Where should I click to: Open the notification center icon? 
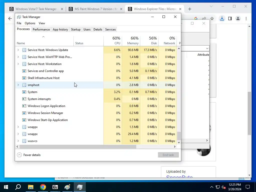click(x=248, y=187)
